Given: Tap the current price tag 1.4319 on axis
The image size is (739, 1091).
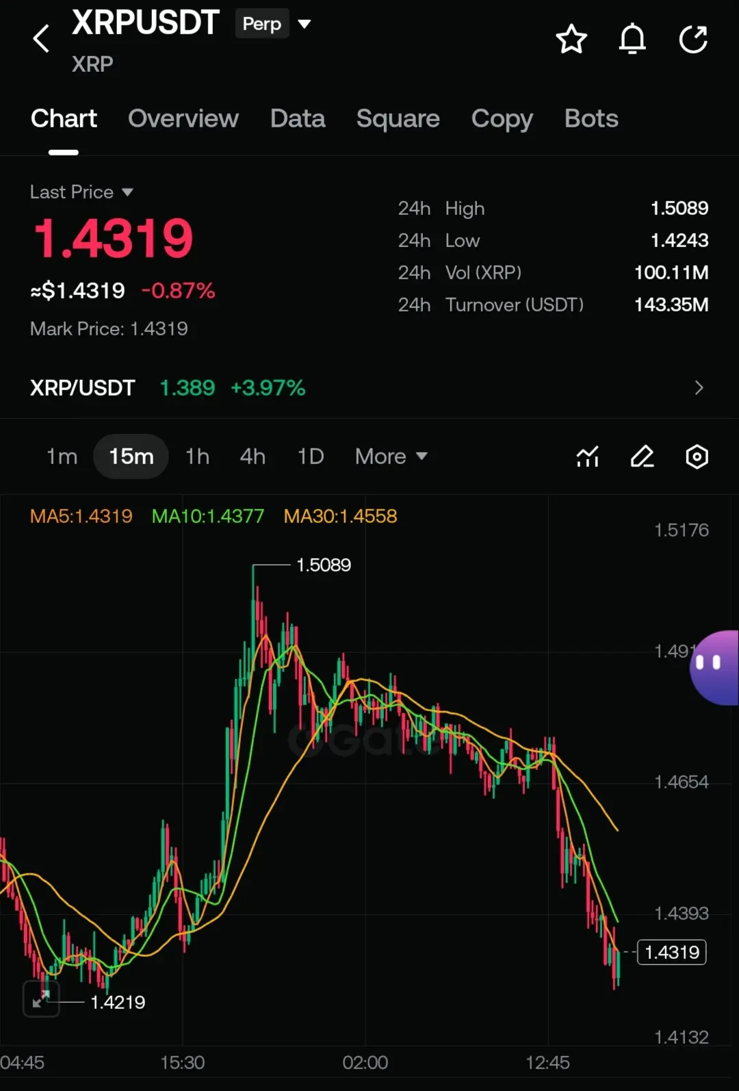Looking at the screenshot, I should [672, 952].
